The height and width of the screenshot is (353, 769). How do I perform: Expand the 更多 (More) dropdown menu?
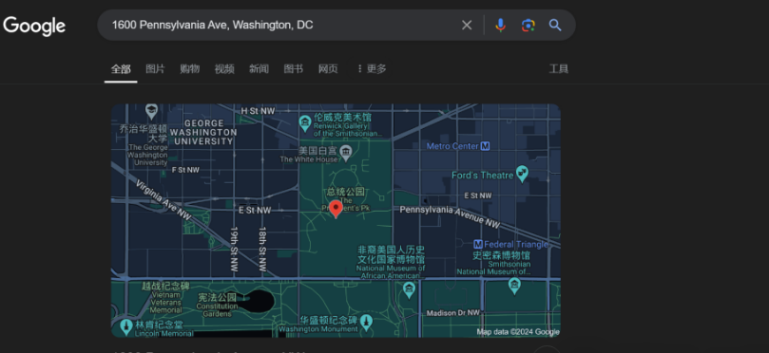[x=372, y=69]
